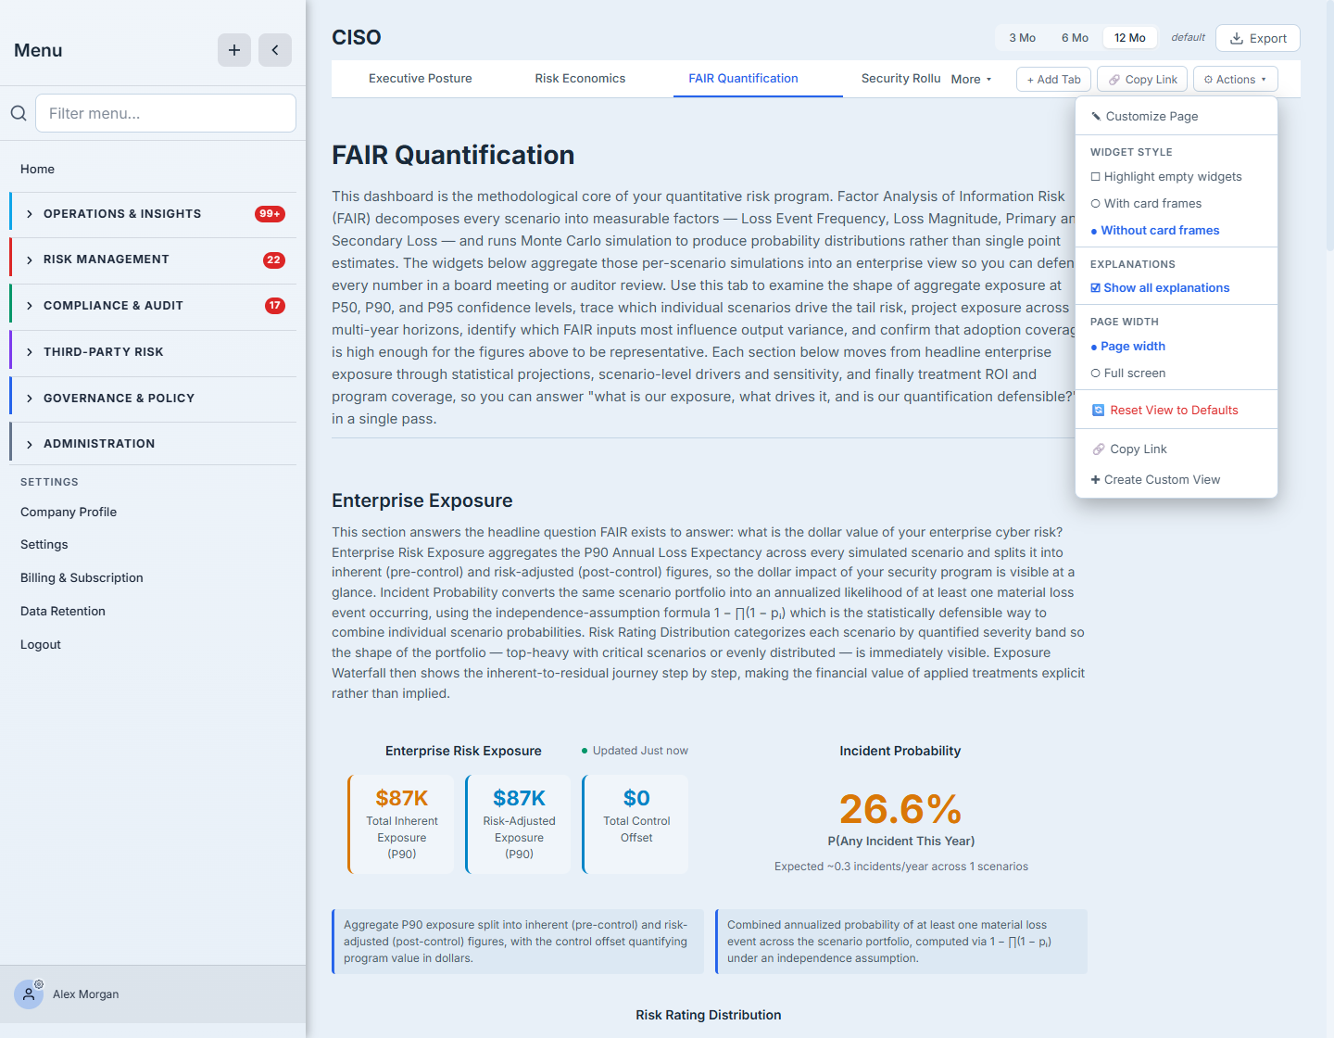Uncheck Show all explanations checkbox
This screenshot has height=1038, width=1334.
[1096, 287]
